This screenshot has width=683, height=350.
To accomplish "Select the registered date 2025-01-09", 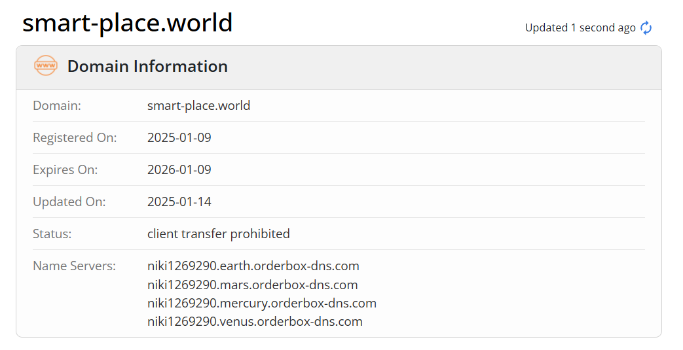I will [x=179, y=137].
